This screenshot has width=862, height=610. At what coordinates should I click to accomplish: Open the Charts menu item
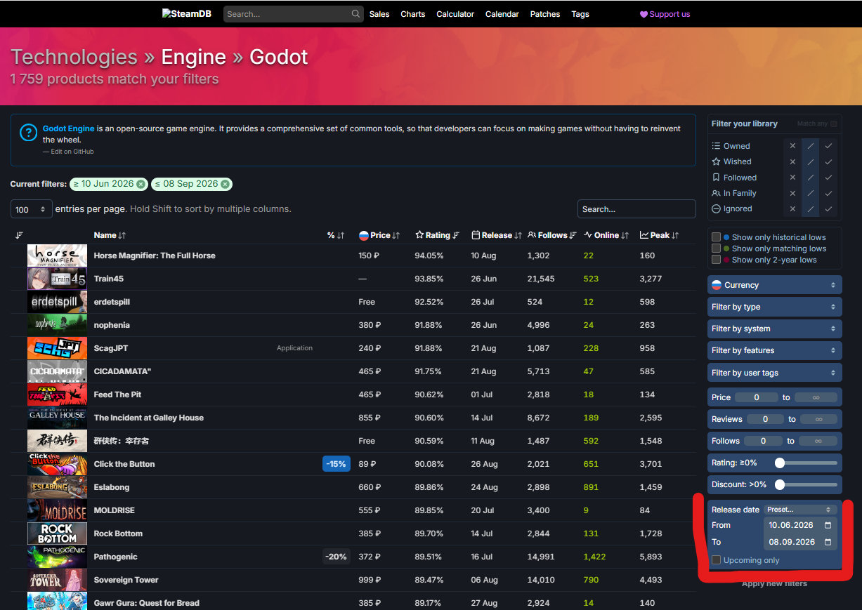point(413,14)
